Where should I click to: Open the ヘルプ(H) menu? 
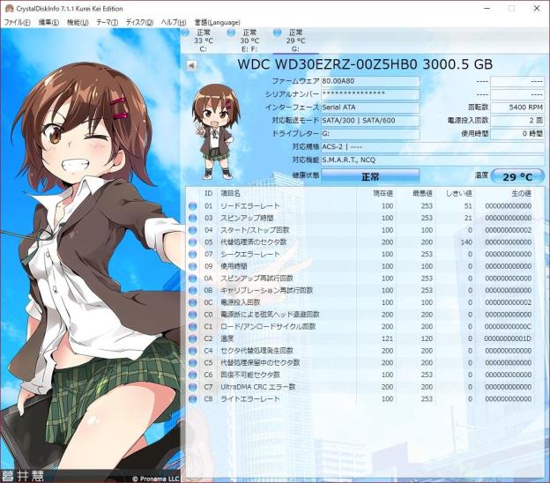pos(174,22)
